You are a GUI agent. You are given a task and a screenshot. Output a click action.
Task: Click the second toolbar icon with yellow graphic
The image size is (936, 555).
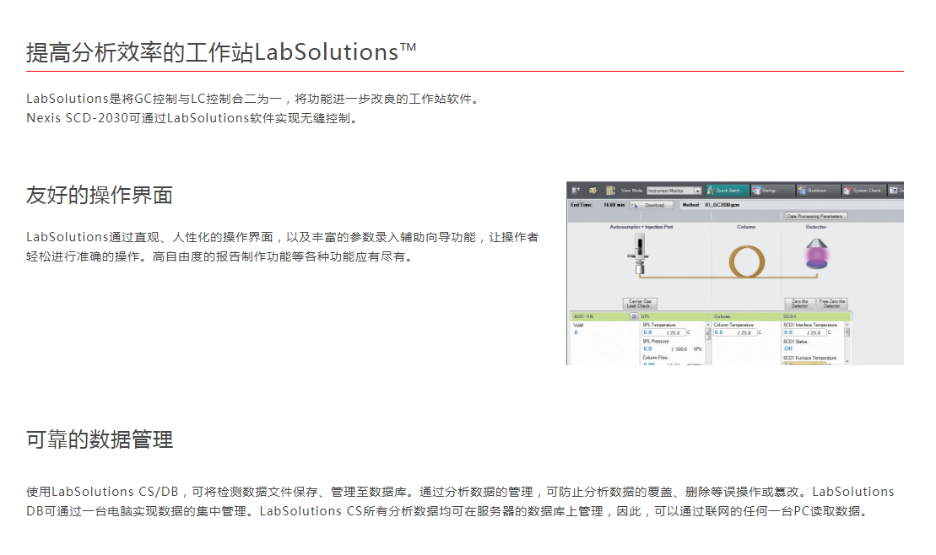coord(592,191)
